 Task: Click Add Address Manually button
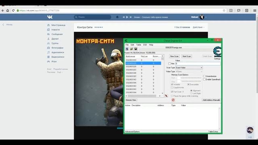211,100
